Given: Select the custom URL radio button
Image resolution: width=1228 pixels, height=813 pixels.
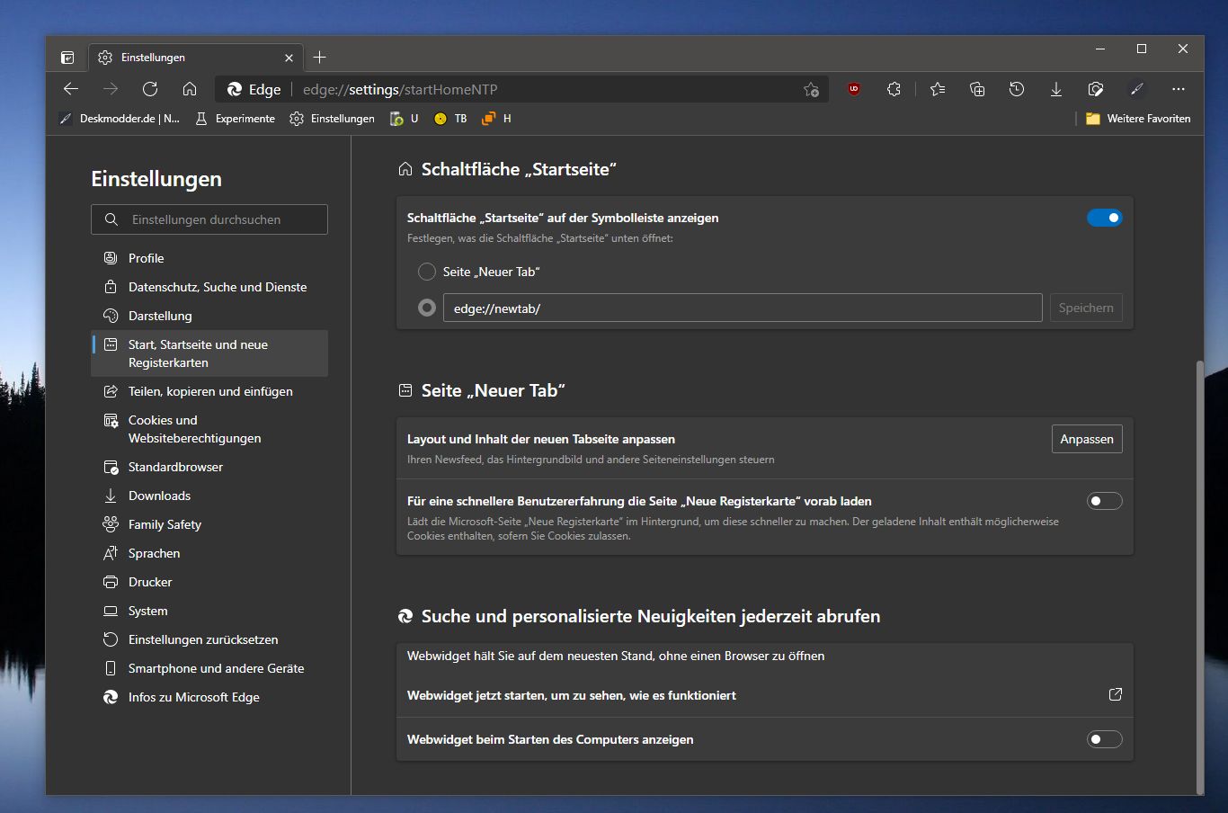Looking at the screenshot, I should tap(427, 308).
